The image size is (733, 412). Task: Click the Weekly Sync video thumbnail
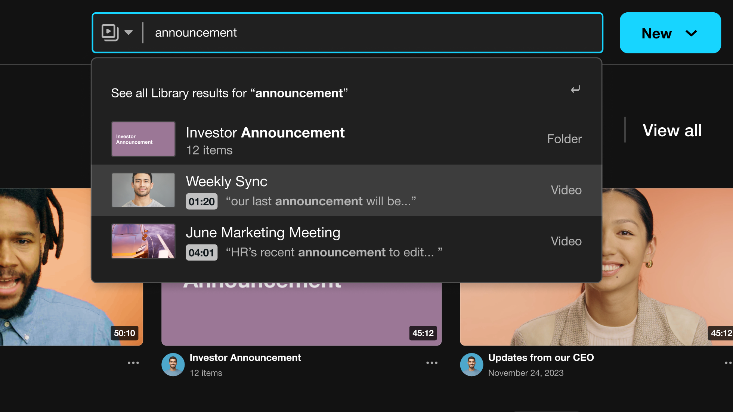click(143, 190)
